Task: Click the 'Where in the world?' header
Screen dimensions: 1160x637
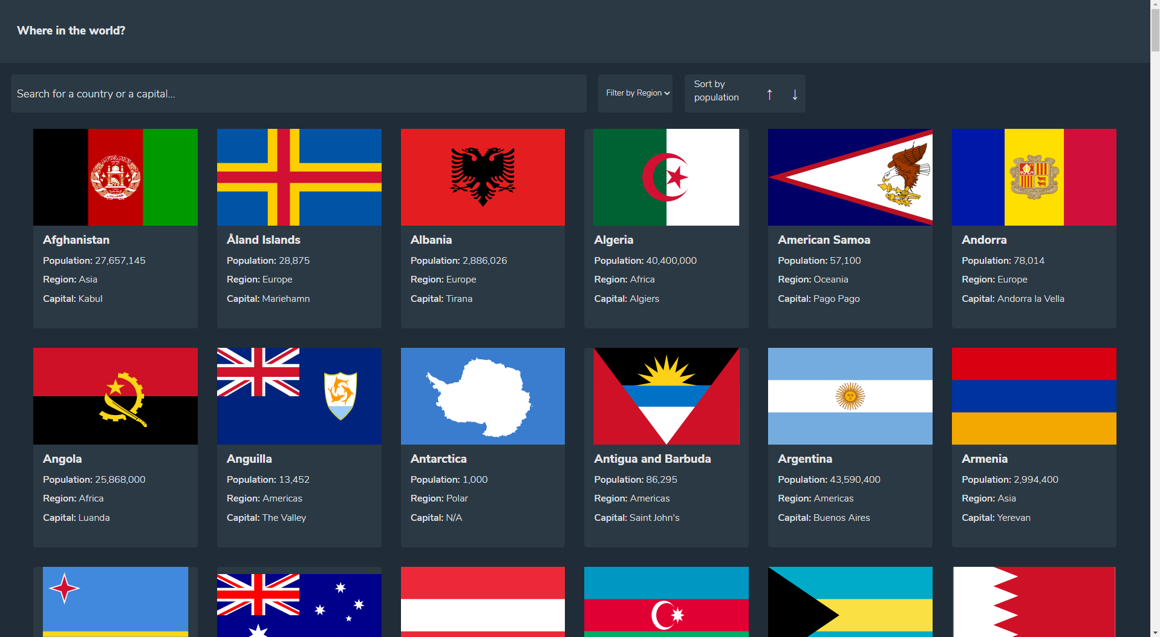Action: (x=70, y=30)
